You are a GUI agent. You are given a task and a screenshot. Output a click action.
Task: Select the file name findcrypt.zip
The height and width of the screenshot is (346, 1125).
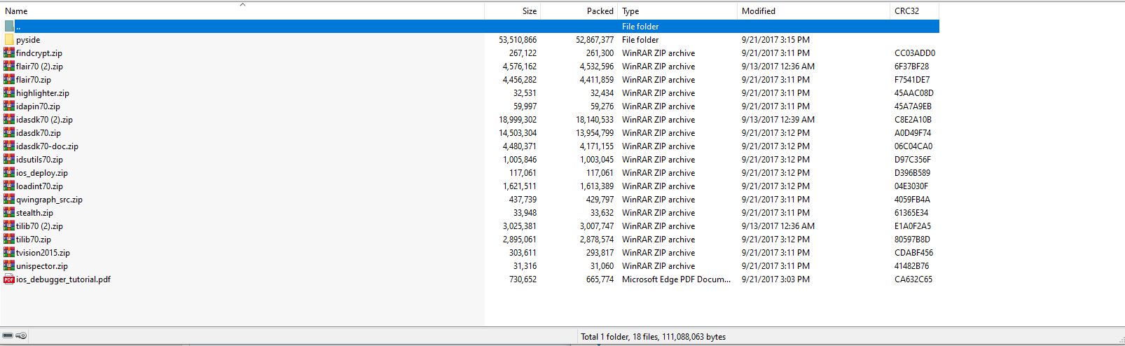[x=39, y=53]
